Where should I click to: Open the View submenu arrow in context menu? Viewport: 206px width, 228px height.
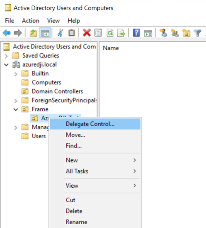coord(135,185)
